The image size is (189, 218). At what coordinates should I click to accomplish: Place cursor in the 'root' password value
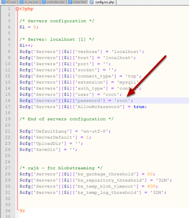pyautogui.click(x=122, y=100)
